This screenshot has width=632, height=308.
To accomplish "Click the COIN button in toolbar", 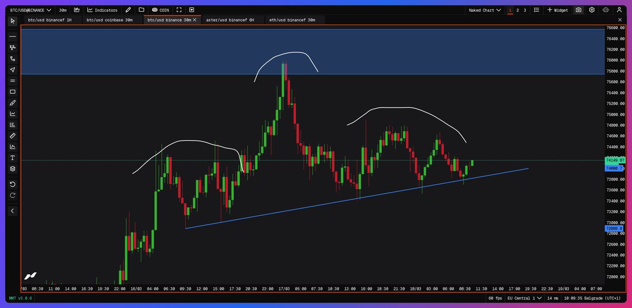I will click(160, 9).
